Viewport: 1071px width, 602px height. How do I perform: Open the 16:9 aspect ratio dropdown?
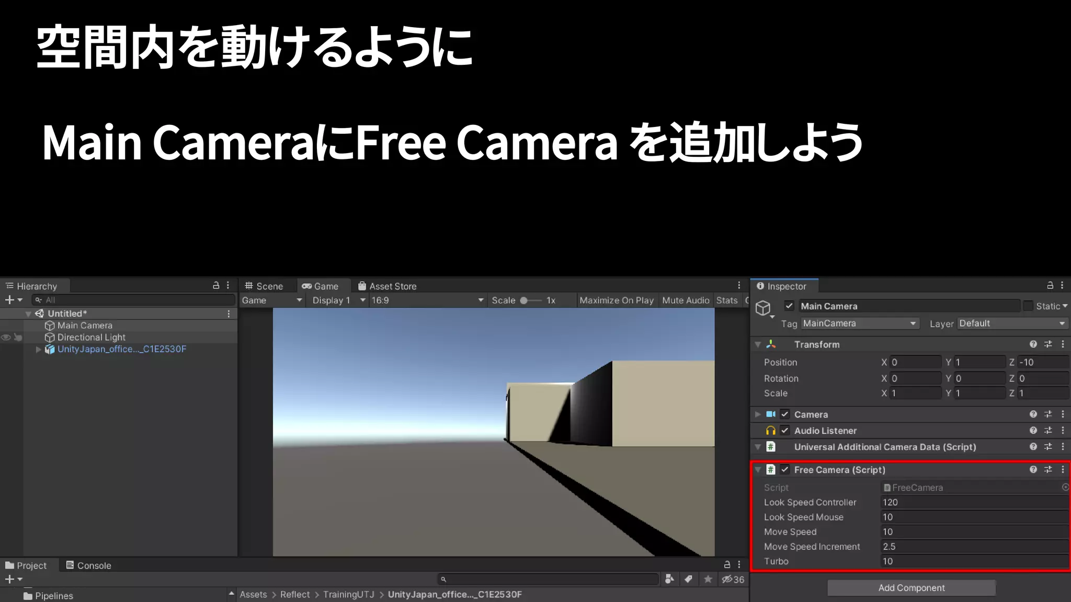[x=427, y=300]
